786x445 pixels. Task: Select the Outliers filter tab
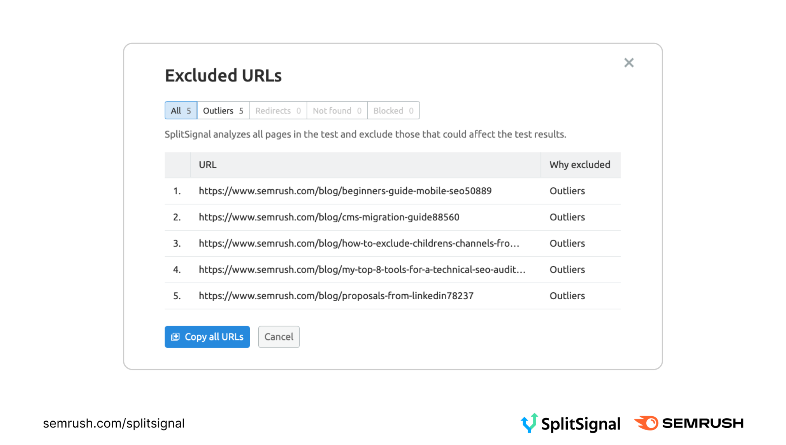point(223,111)
